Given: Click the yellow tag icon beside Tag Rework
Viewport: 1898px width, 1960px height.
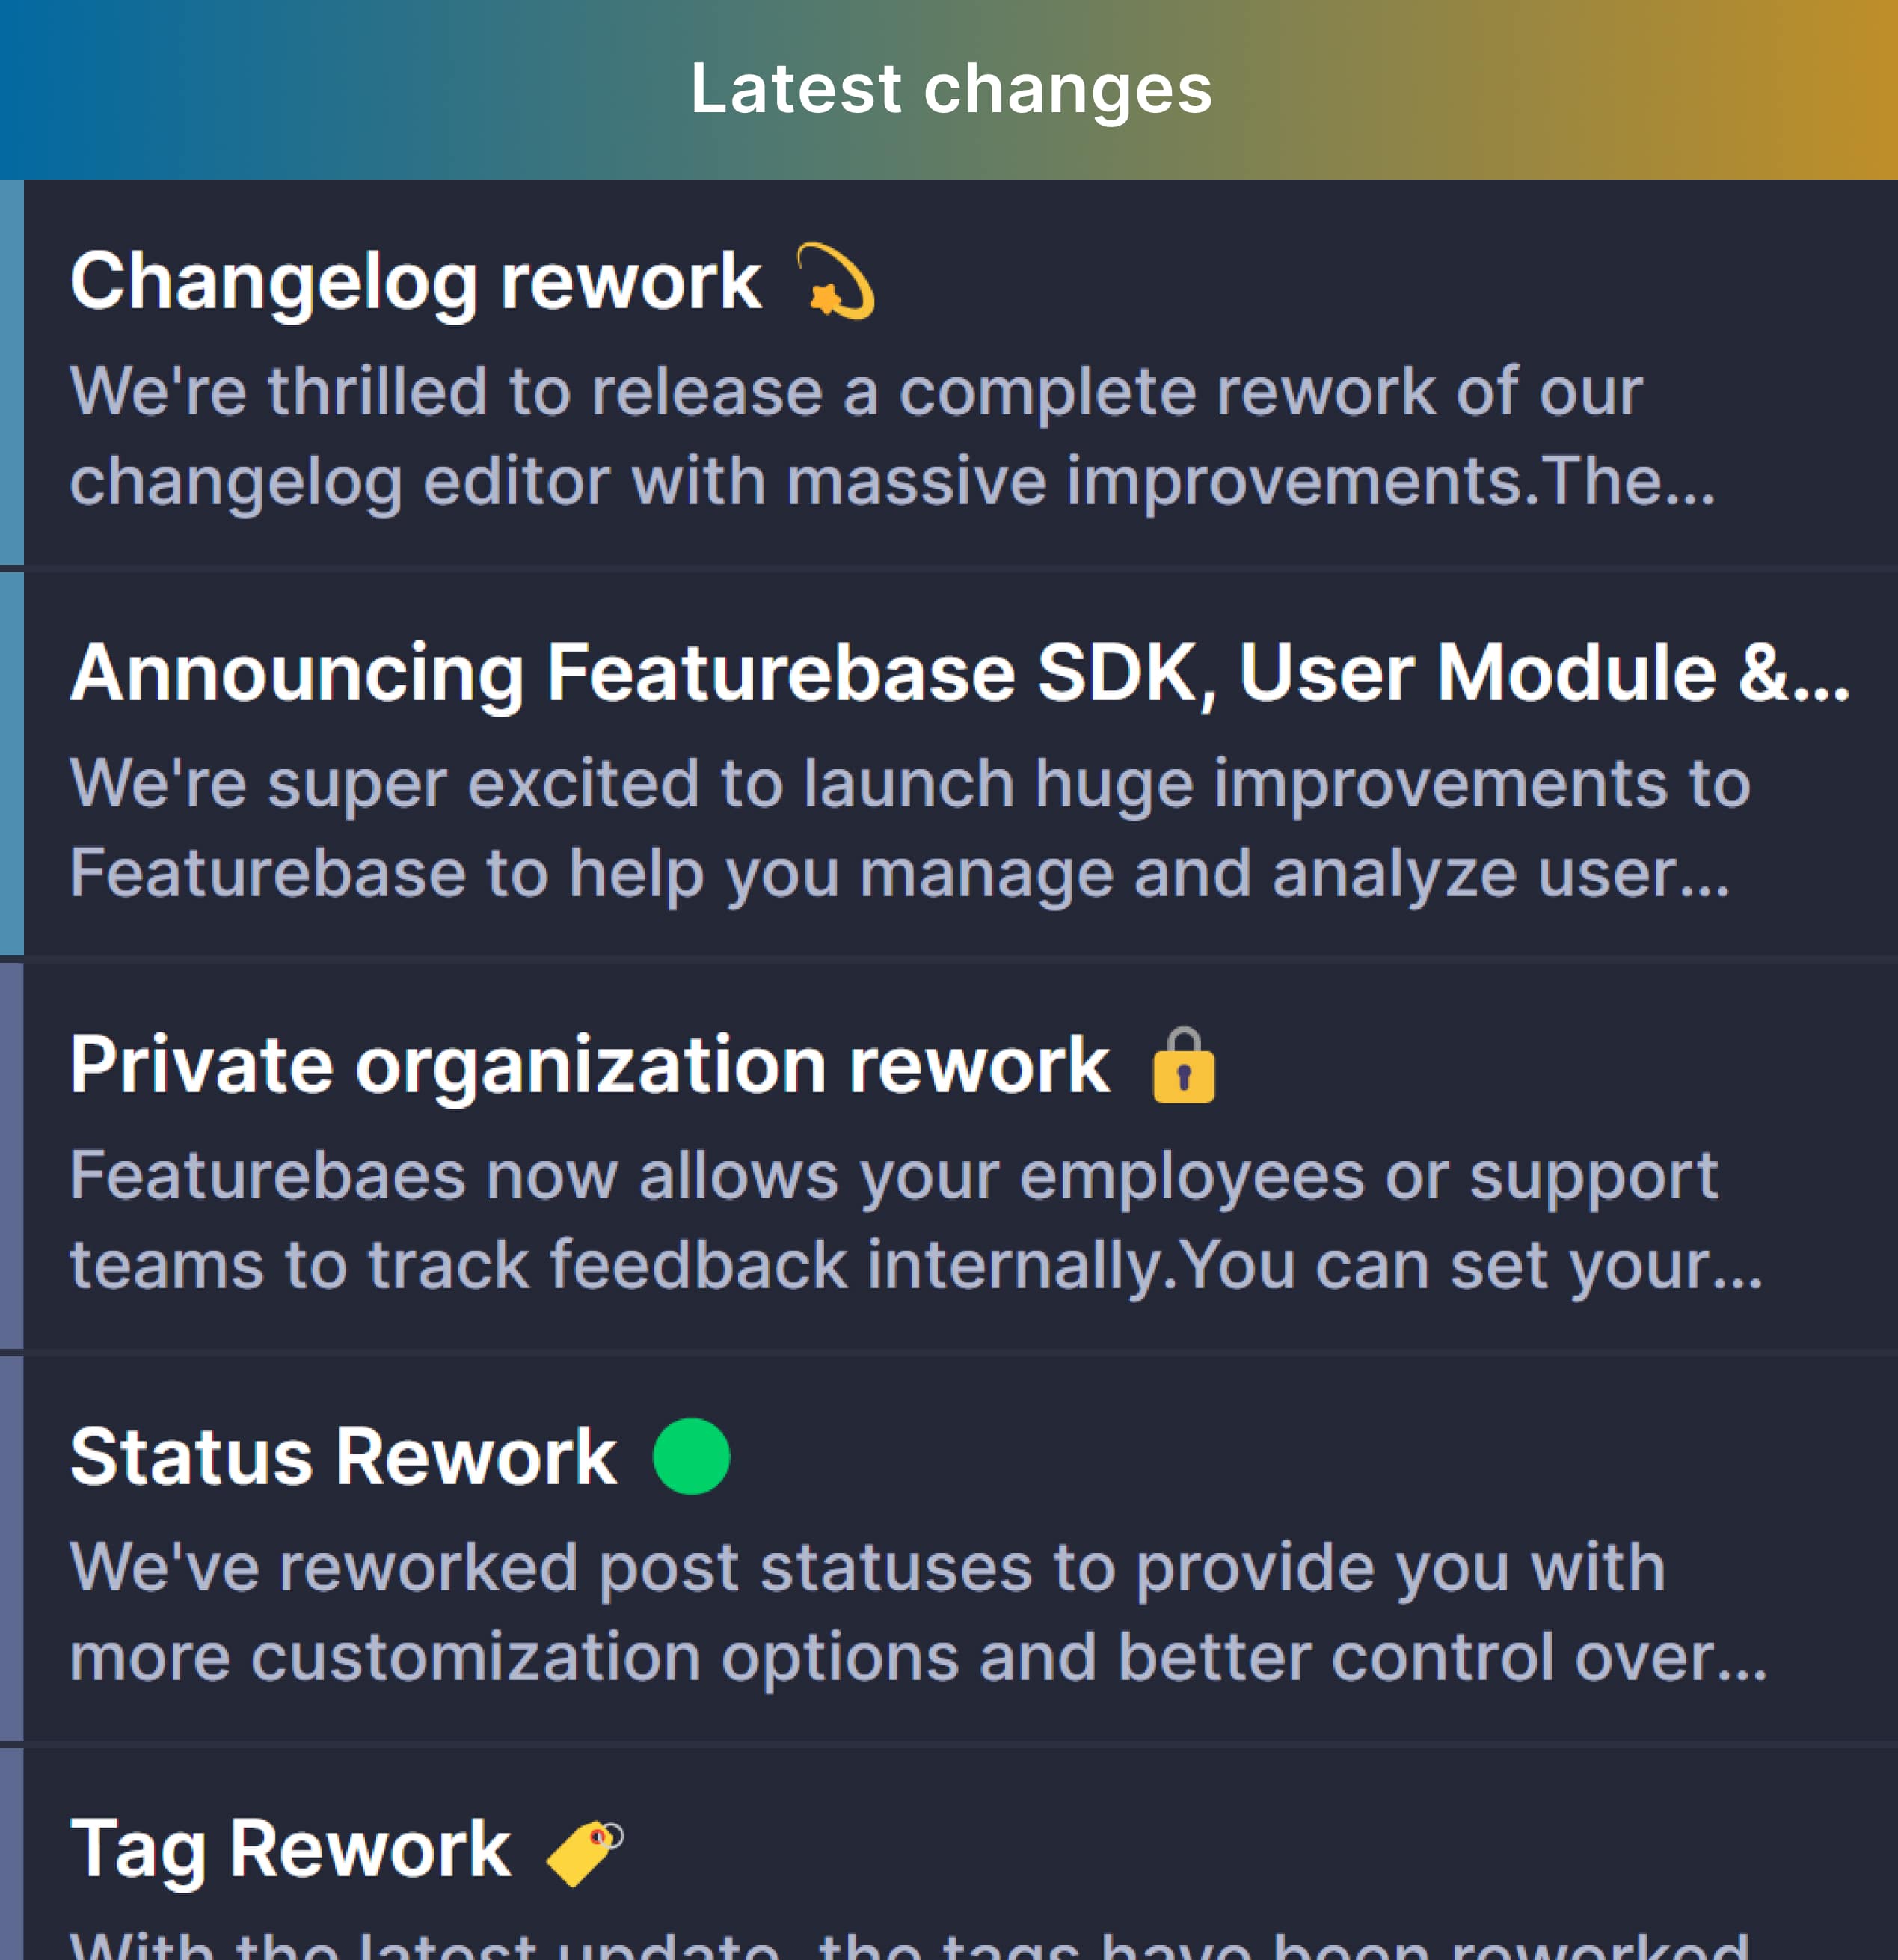Looking at the screenshot, I should pyautogui.click(x=585, y=1853).
